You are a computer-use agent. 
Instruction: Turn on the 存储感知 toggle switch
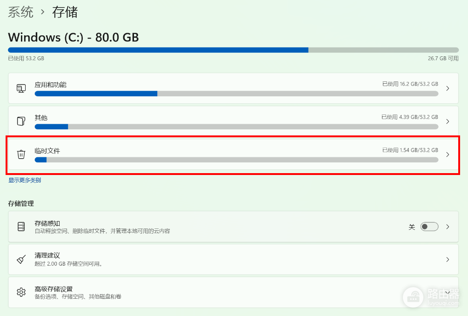(x=429, y=227)
